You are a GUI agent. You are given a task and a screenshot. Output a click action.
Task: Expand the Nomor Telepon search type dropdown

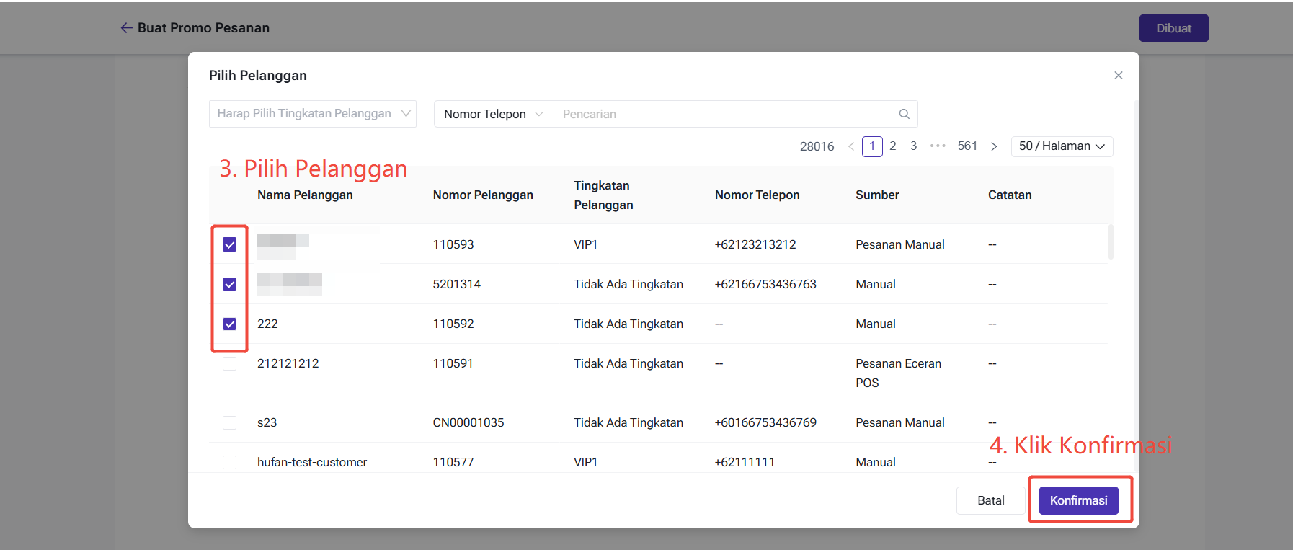pos(493,114)
